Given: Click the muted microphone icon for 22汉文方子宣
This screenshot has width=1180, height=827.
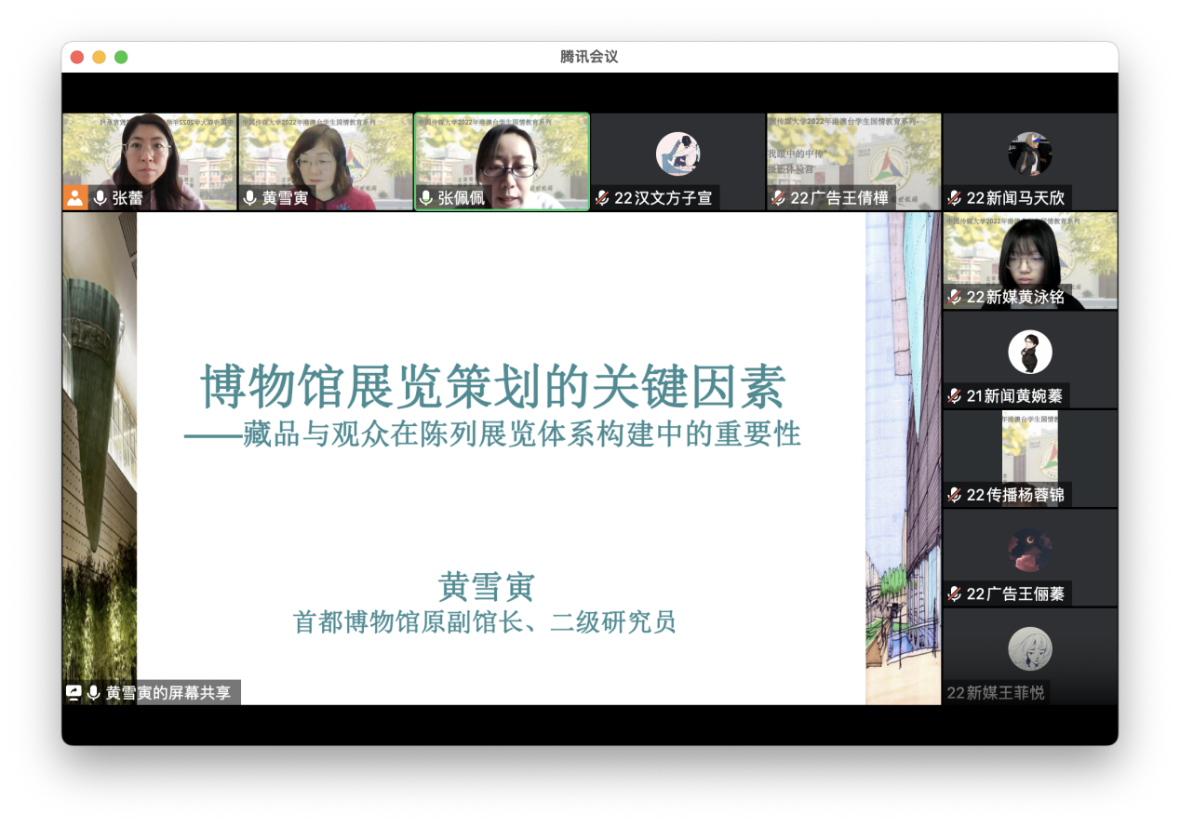Looking at the screenshot, I should 602,198.
